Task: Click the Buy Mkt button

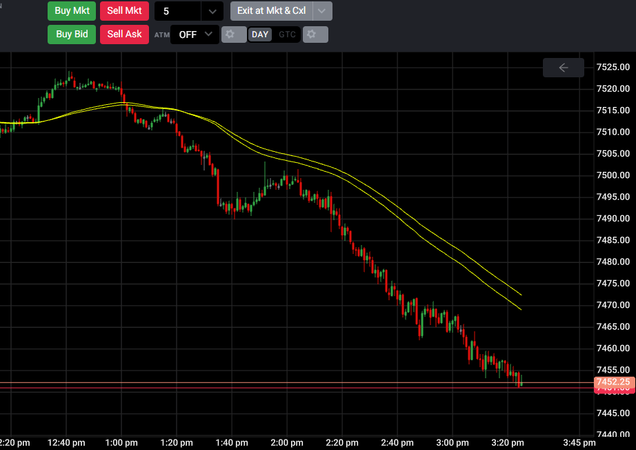Action: click(72, 11)
